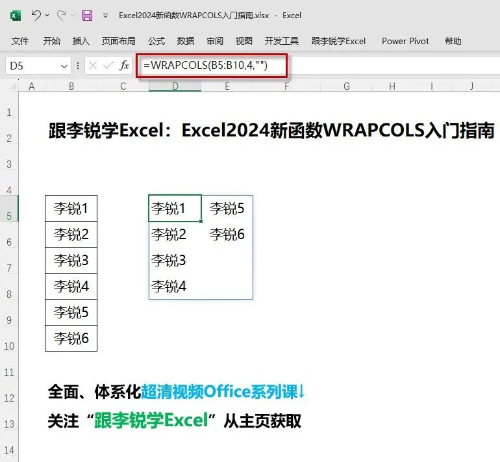Select cell E6 with 李锐6 result
This screenshot has height=462, width=500.
point(227,234)
